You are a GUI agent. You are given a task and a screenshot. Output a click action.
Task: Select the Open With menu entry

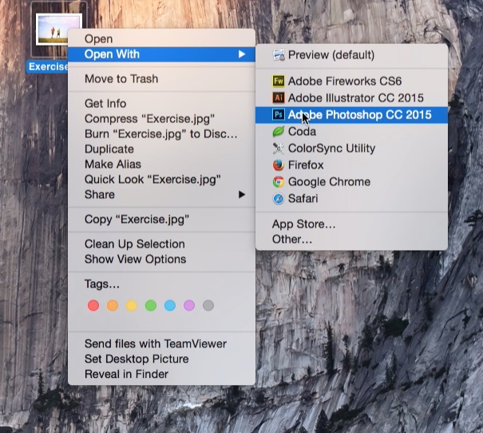point(161,54)
